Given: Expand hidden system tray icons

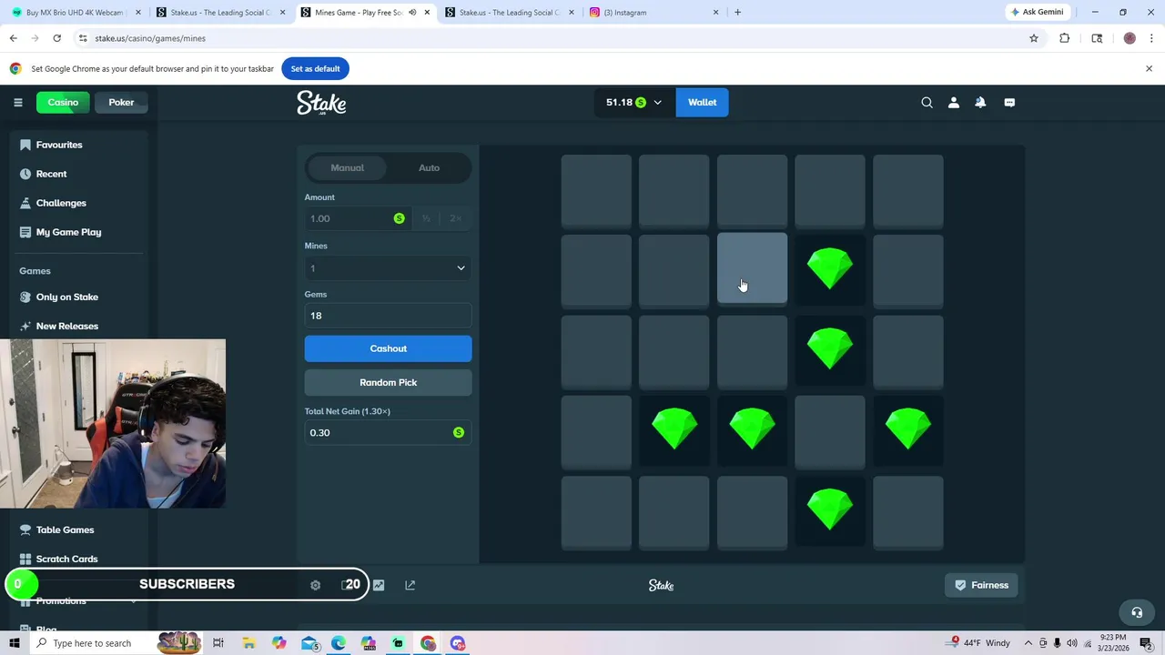Looking at the screenshot, I should click(x=1028, y=643).
